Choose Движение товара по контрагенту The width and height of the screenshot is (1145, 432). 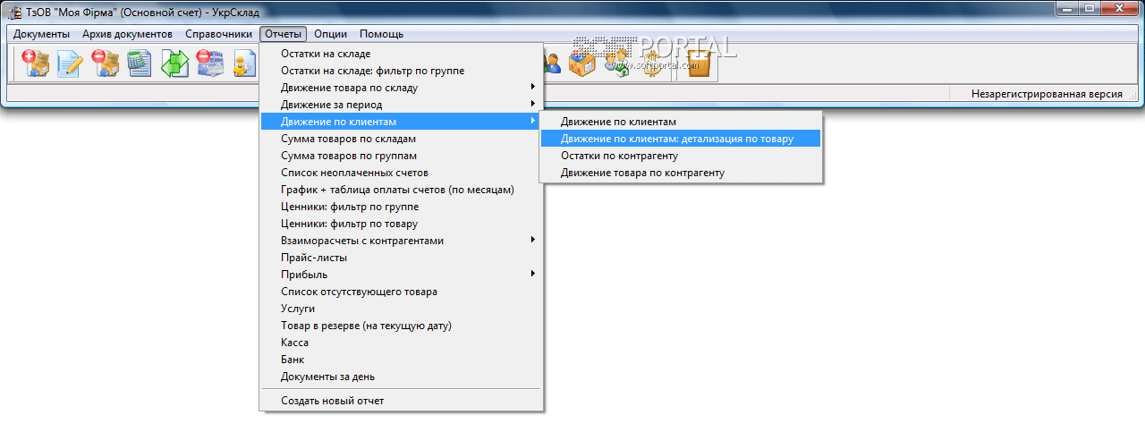(x=682, y=173)
